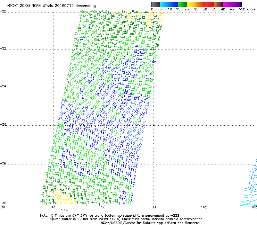Click the legend label '45'
The image size is (257, 225).
232,9
